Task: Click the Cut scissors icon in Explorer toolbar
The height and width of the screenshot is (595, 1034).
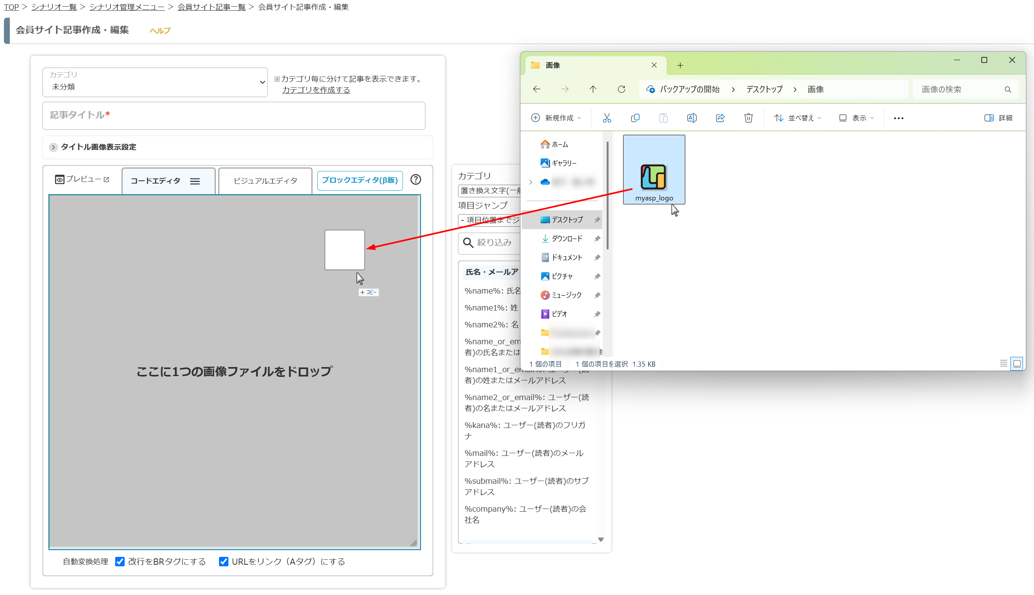Action: (607, 118)
